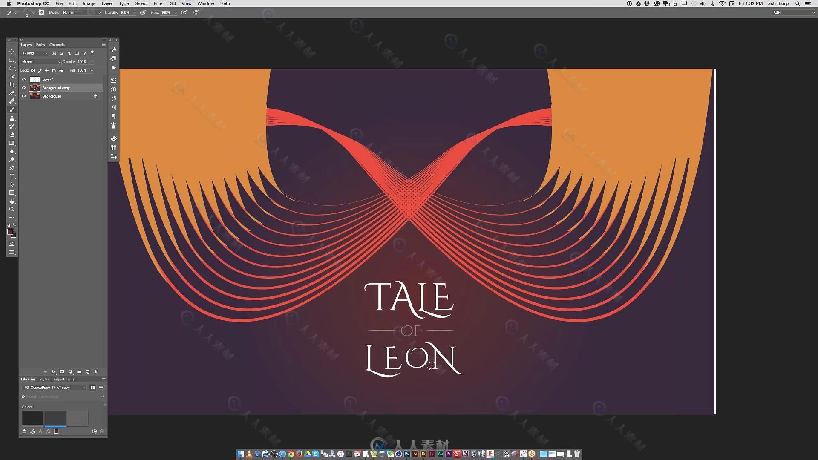Expand the Styles tab in Libraries
Screen dimensions: 818x460
pyautogui.click(x=44, y=379)
